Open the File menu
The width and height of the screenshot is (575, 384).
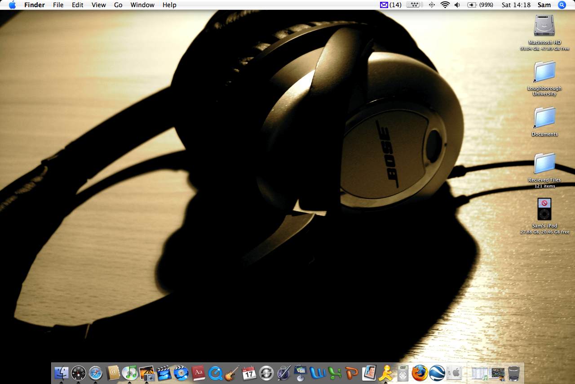point(58,5)
